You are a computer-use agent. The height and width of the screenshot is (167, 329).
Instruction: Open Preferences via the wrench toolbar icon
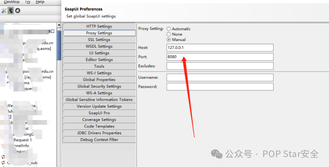click(4, 11)
